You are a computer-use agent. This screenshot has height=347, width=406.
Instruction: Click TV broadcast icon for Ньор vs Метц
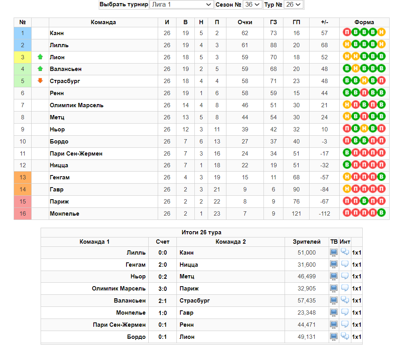pyautogui.click(x=333, y=276)
